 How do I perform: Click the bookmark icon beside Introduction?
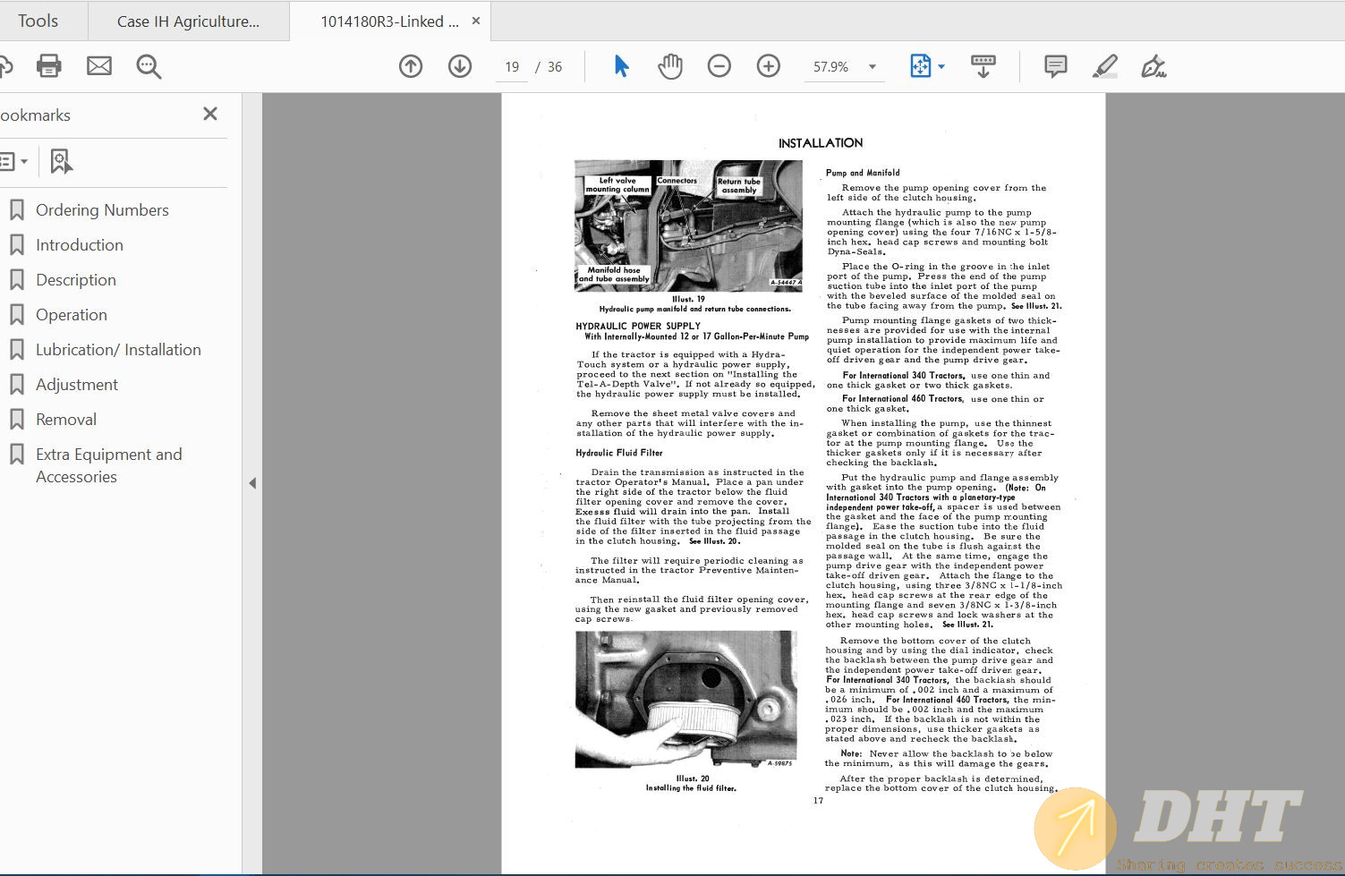tap(16, 245)
